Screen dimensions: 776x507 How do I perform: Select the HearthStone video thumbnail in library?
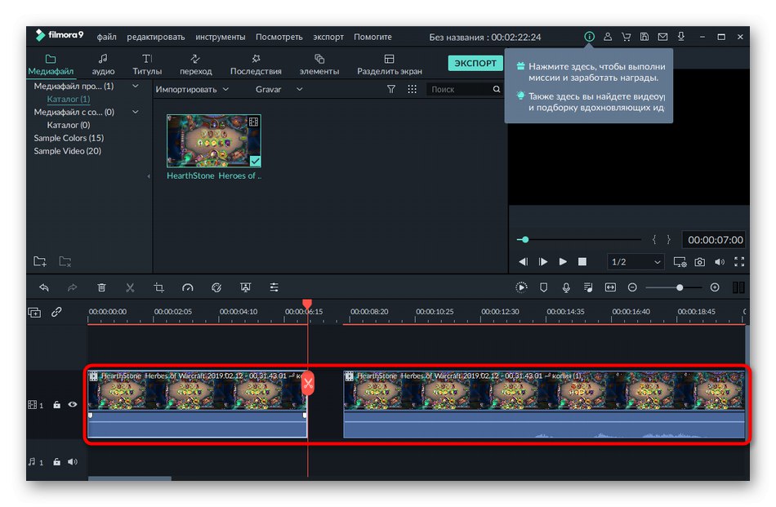(x=214, y=140)
